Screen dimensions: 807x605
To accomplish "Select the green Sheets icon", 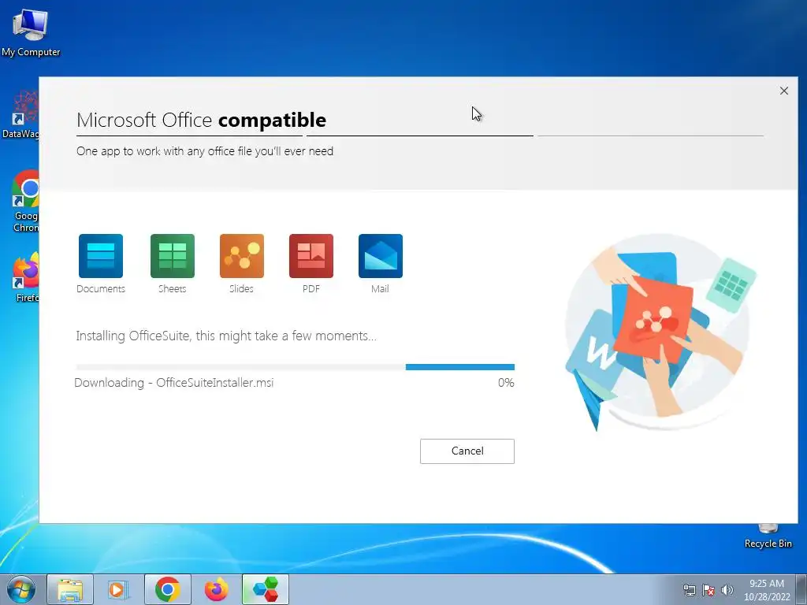I will pyautogui.click(x=173, y=256).
